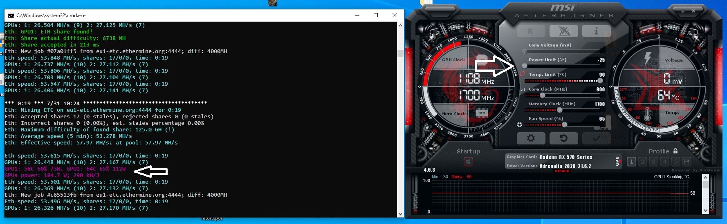Click the 'Radeon RX 570 Series' graphics card text

[x=566, y=157]
